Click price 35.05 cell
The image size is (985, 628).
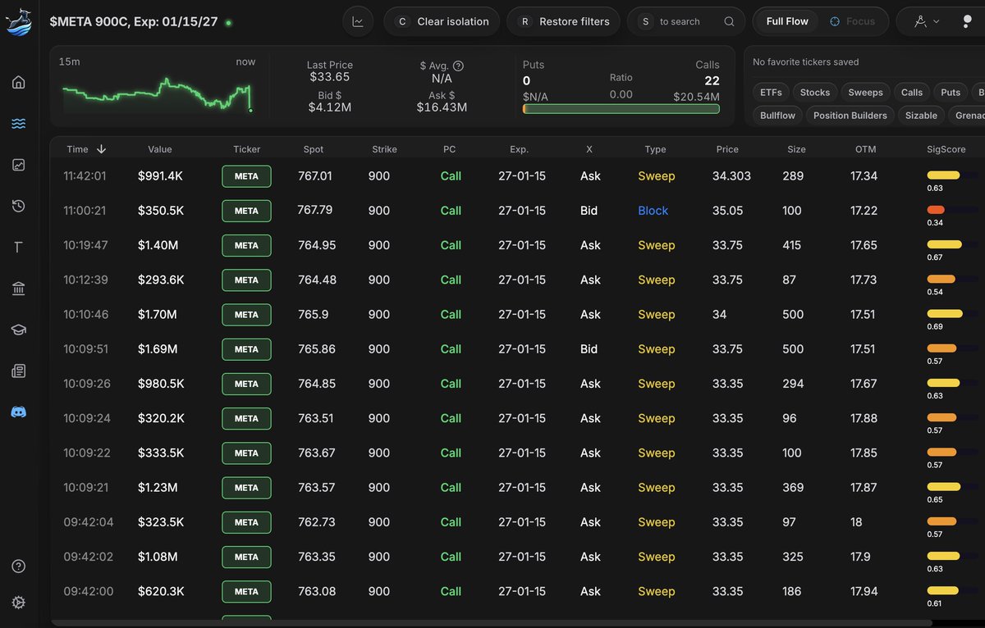728,211
